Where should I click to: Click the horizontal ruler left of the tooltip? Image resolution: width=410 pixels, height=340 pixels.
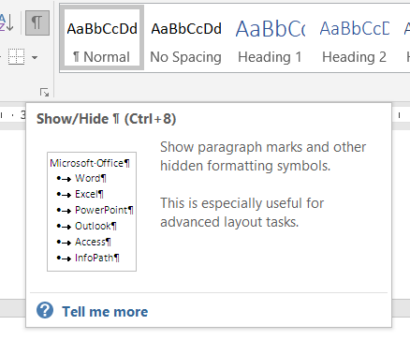(12, 115)
